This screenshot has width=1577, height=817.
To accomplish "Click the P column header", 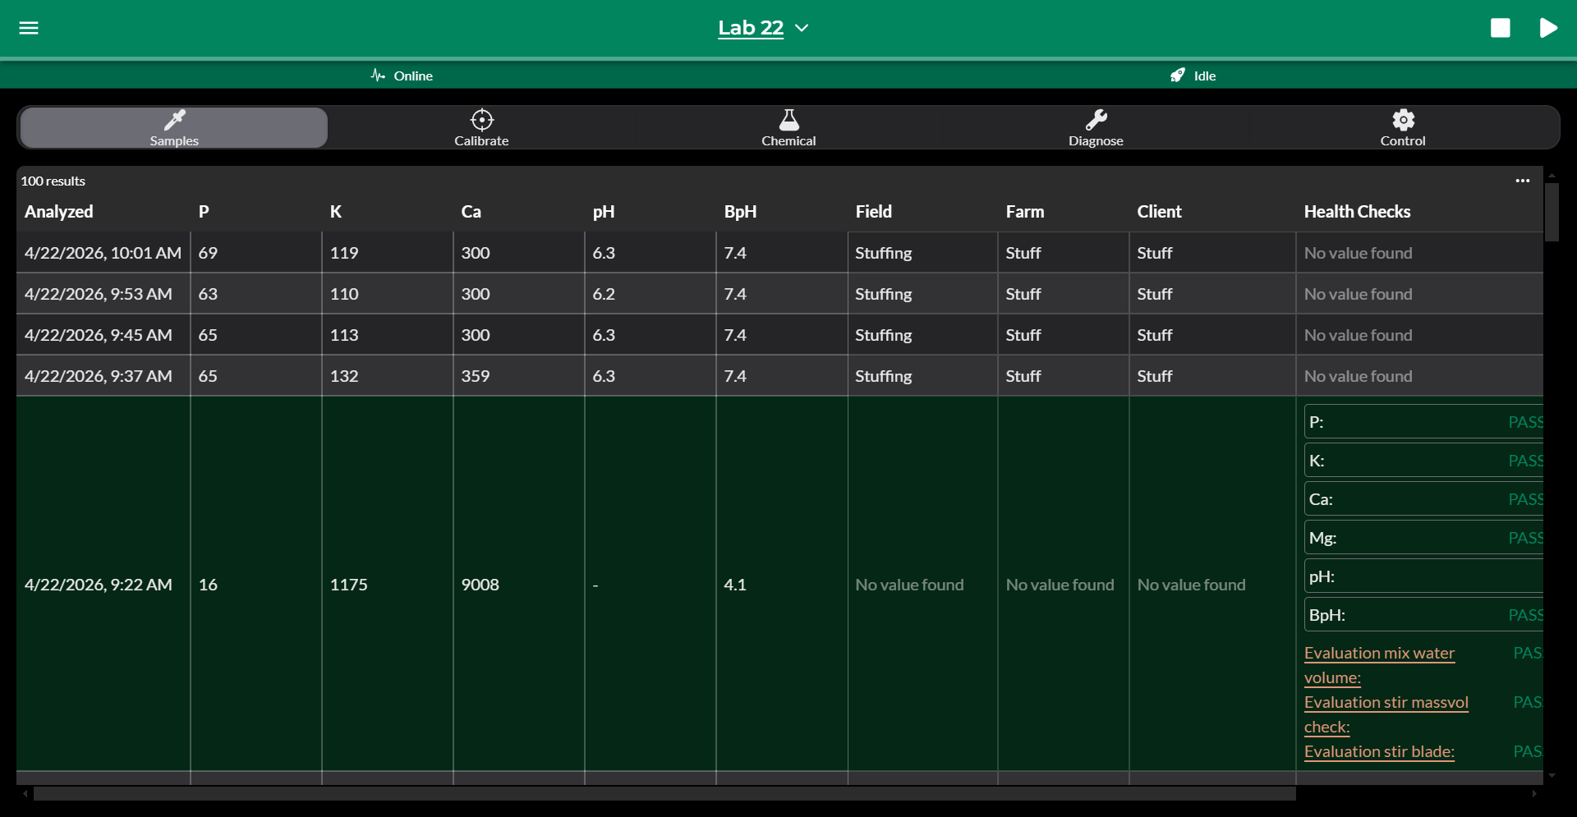I will tap(204, 212).
